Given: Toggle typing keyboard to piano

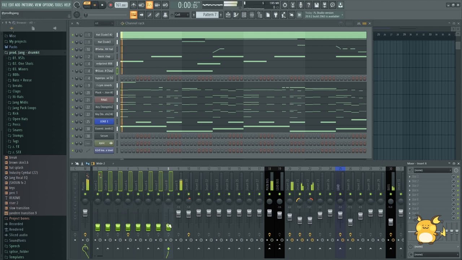Looking at the screenshot, I should 134,15.
